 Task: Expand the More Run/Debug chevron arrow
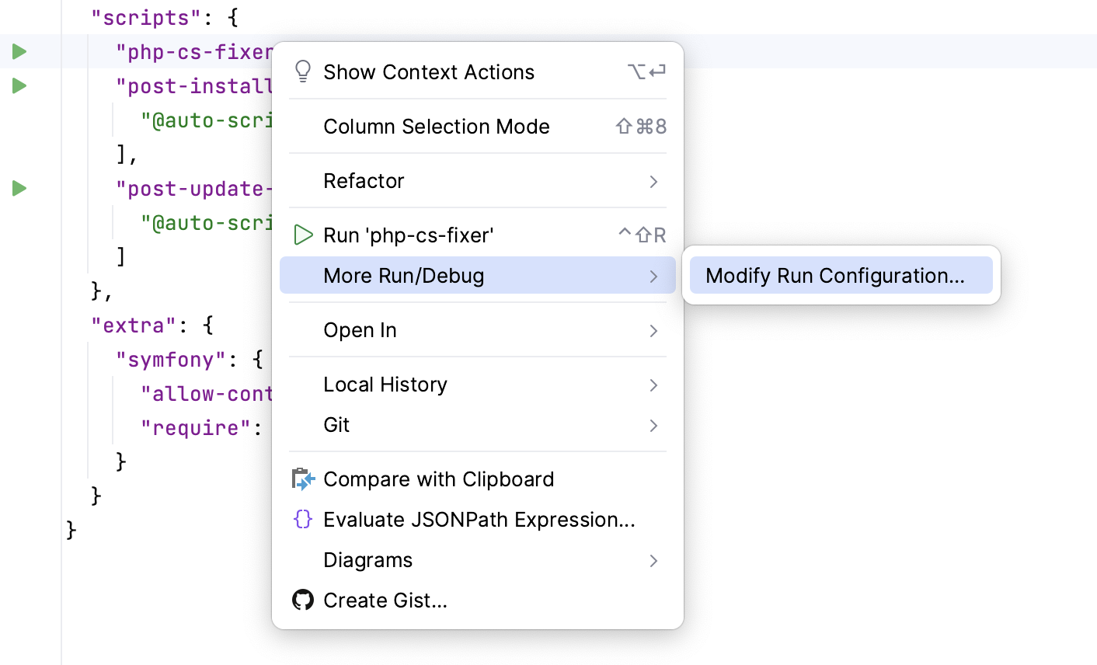653,276
